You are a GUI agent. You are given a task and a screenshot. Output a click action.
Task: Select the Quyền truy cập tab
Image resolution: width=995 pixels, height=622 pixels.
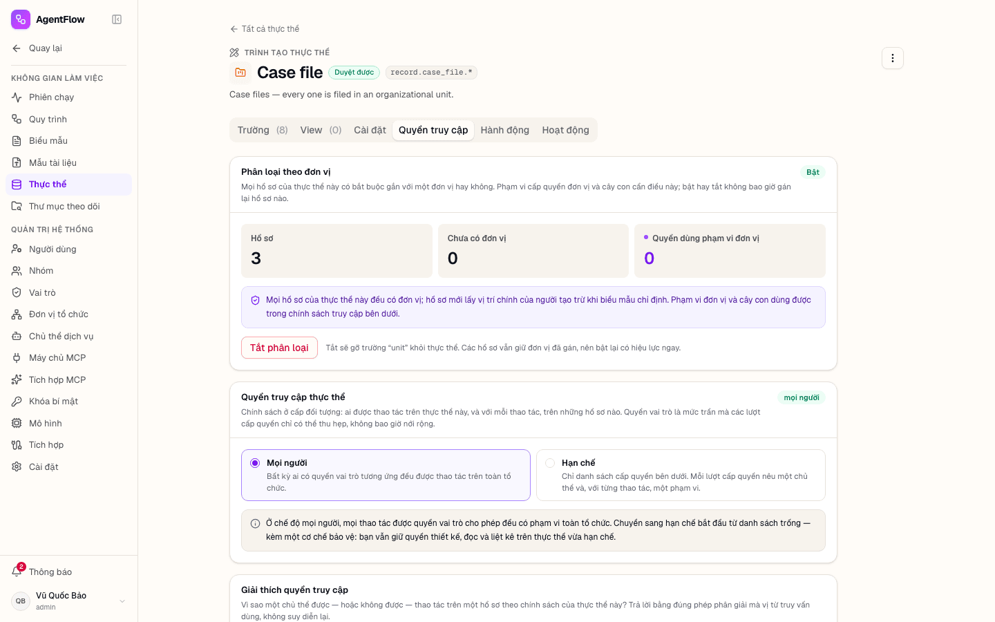[x=433, y=130]
